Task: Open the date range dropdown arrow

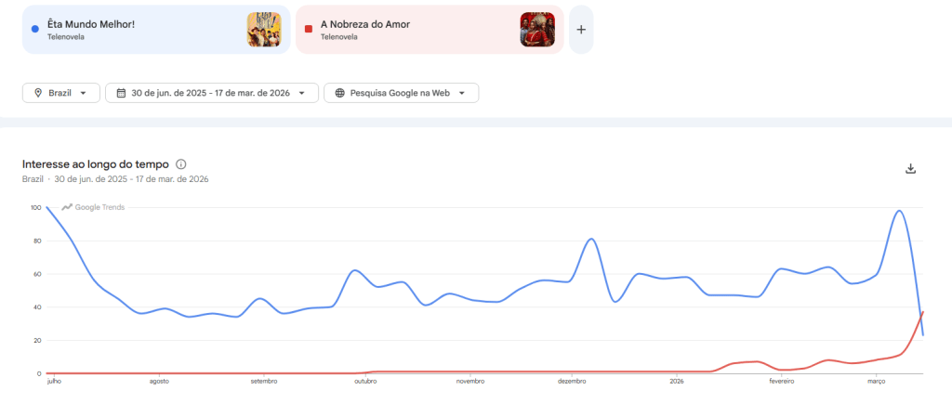Action: (302, 93)
